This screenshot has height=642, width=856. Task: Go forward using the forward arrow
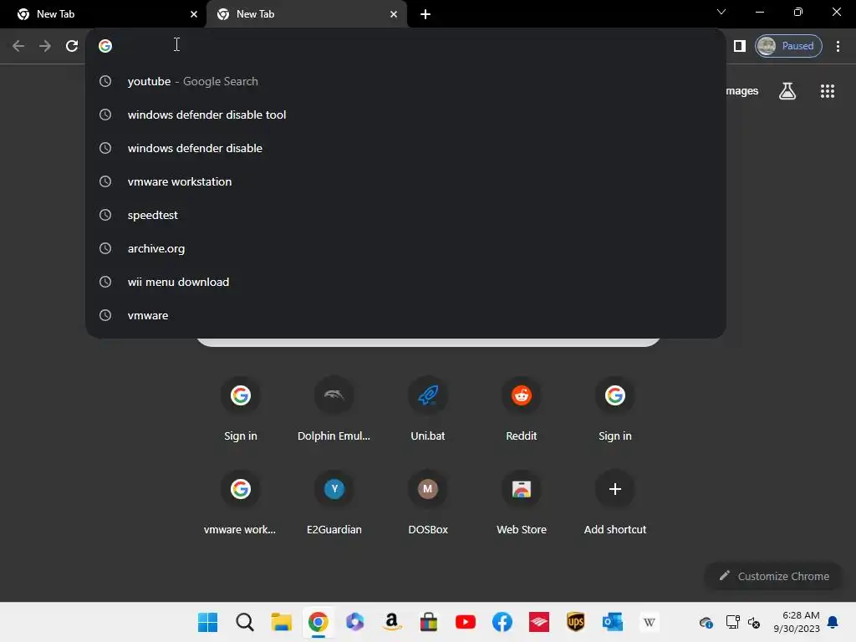coord(45,46)
